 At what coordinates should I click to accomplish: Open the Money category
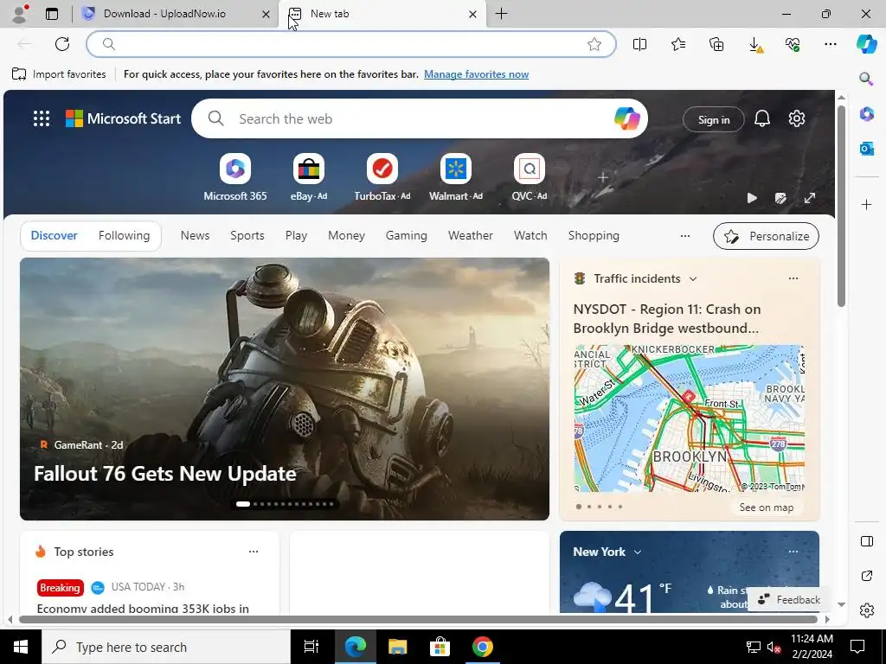click(x=346, y=235)
